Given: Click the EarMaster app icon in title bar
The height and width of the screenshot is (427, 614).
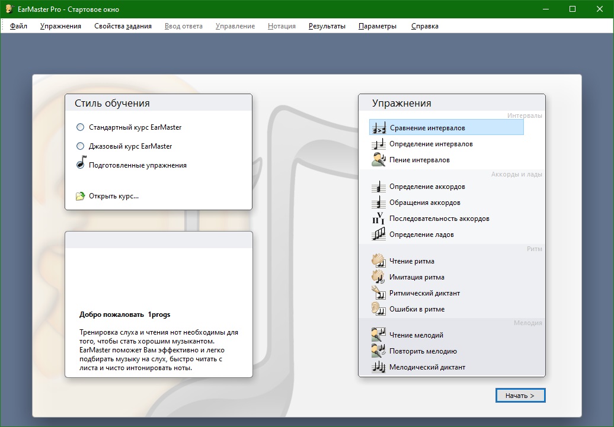Looking at the screenshot, I should click(x=9, y=9).
